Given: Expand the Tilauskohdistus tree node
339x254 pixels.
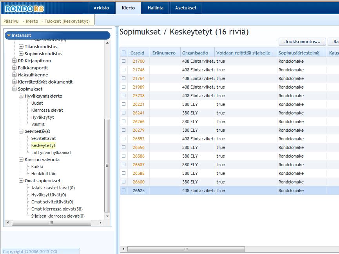Looking at the screenshot, I should click(x=21, y=47).
